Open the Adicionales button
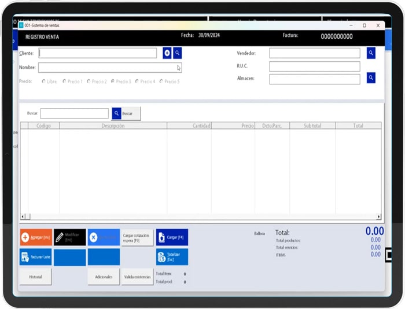 pyautogui.click(x=104, y=277)
